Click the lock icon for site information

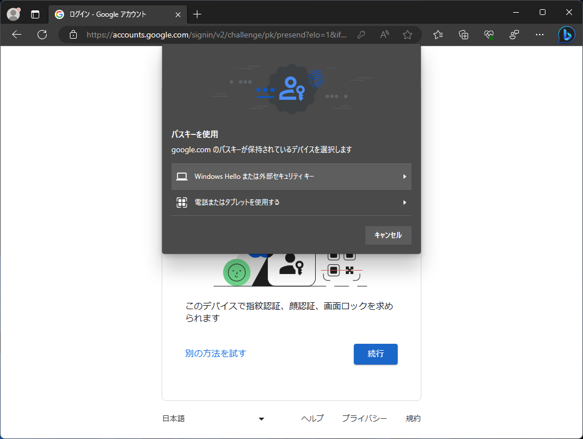point(73,35)
